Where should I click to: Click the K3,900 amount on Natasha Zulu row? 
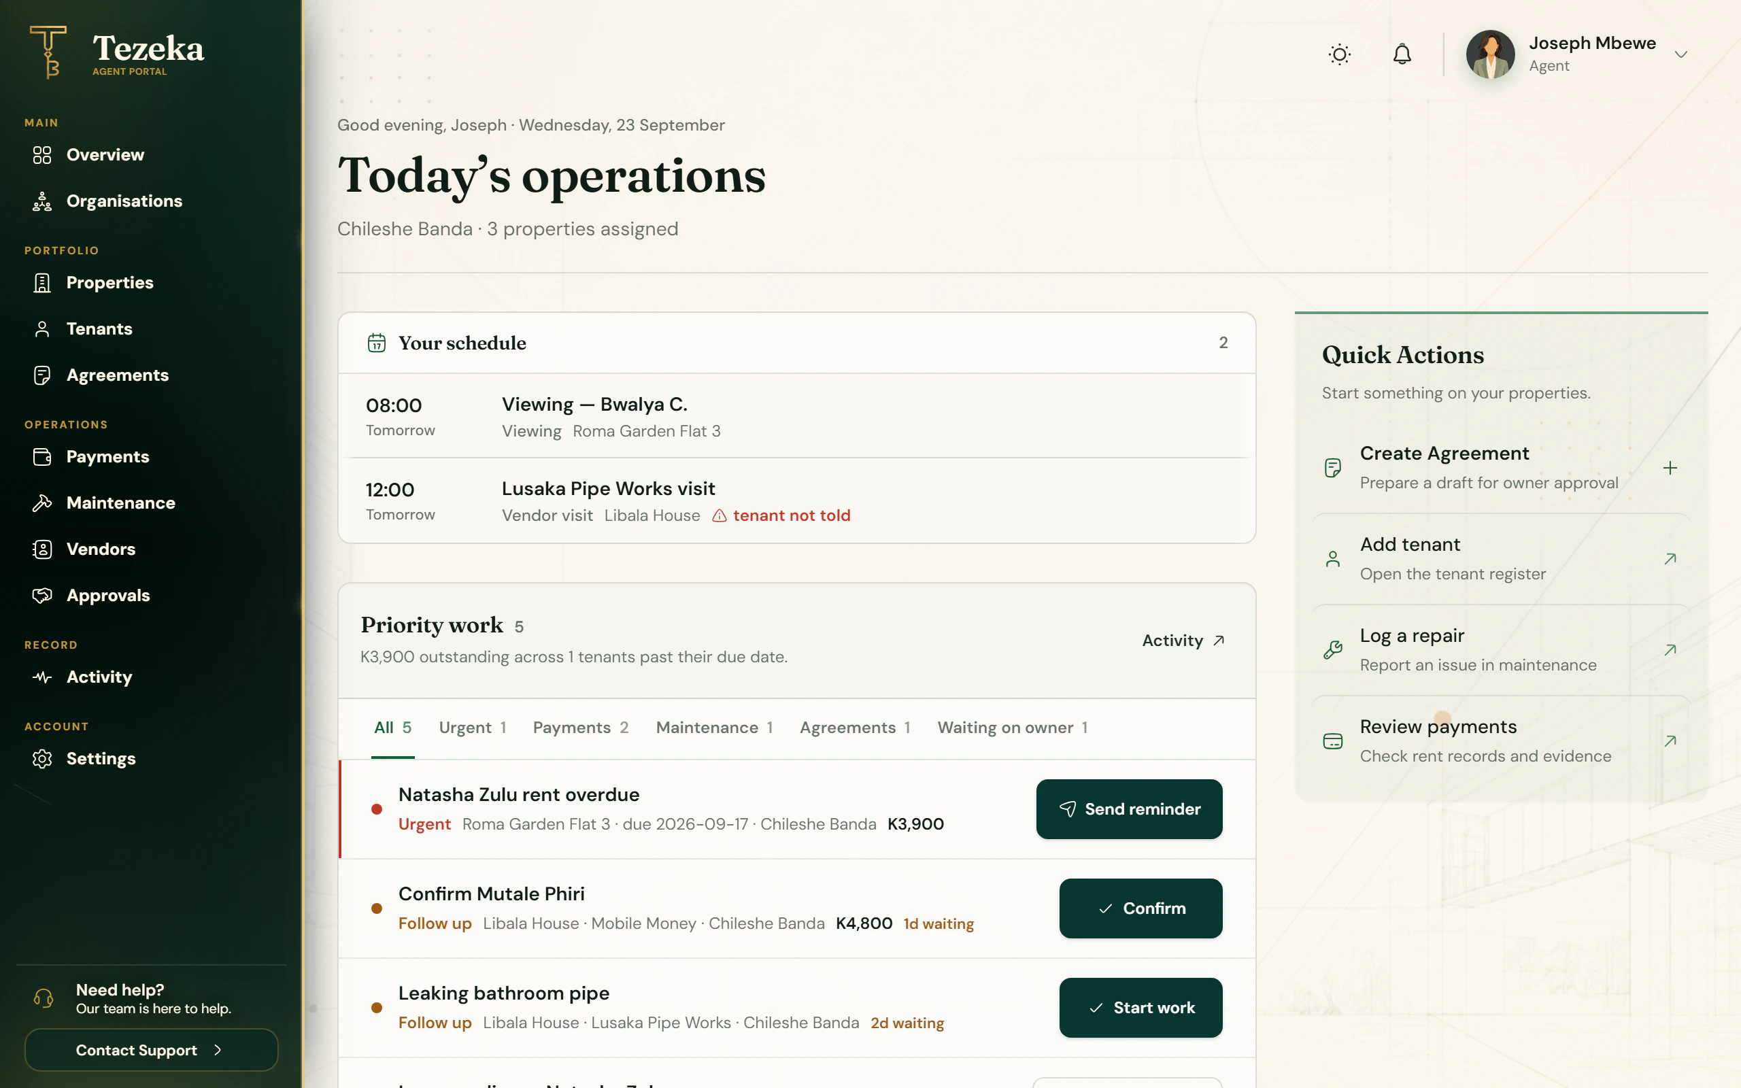click(x=916, y=824)
